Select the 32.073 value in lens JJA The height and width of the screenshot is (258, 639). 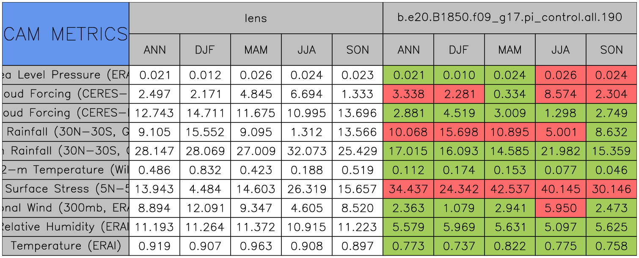(306, 151)
